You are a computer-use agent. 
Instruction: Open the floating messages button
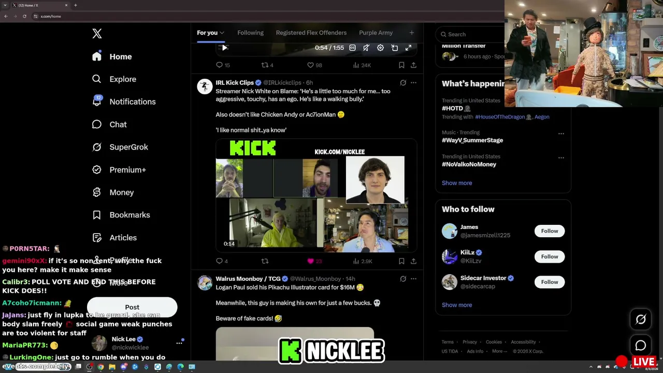[x=641, y=346]
